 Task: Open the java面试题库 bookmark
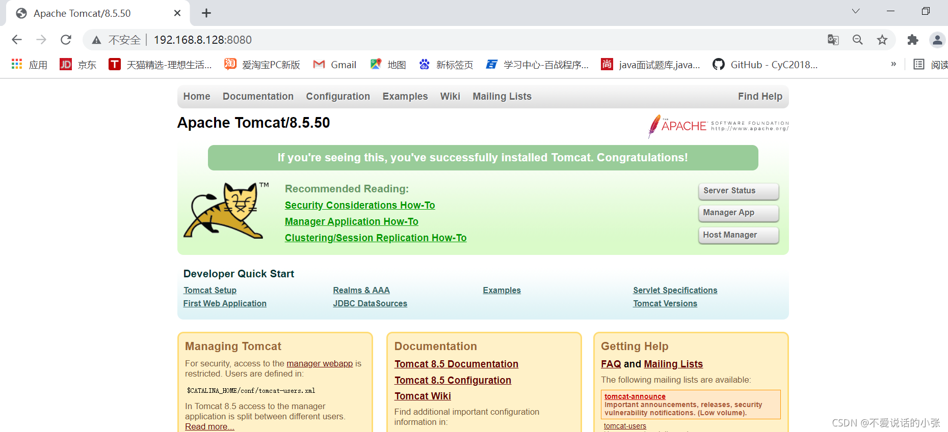(650, 65)
